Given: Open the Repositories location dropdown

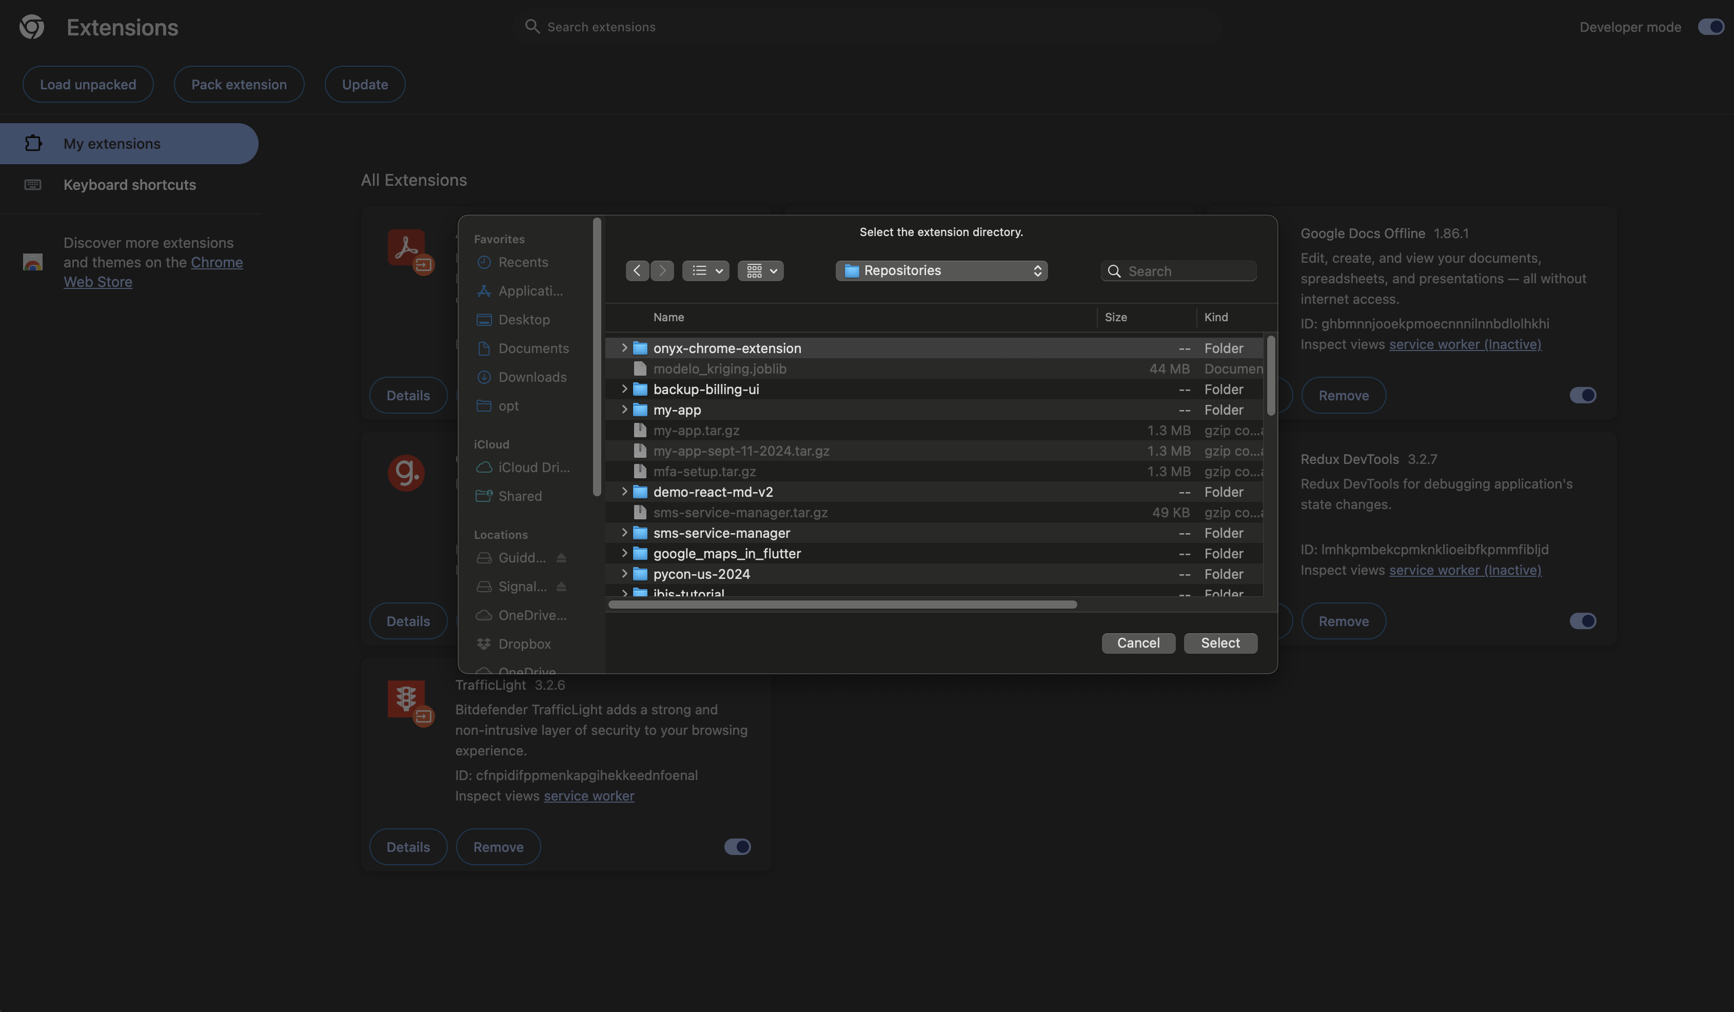Looking at the screenshot, I should [x=941, y=270].
